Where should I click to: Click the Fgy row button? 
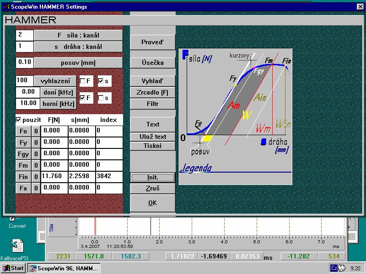23,154
